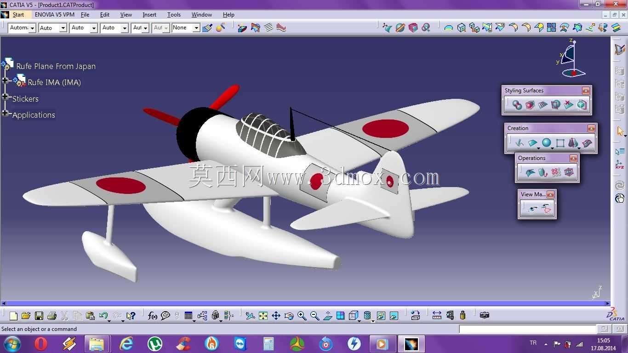
Task: Click the Zoom Out magnifier
Action: 314,315
